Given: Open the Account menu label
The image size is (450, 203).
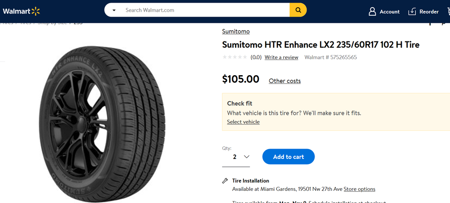Looking at the screenshot, I should point(389,12).
